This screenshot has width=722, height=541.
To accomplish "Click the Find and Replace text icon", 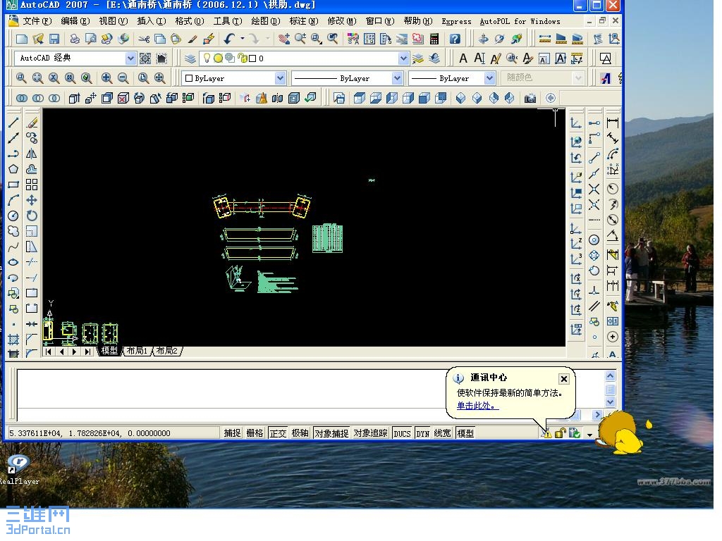I will [512, 58].
